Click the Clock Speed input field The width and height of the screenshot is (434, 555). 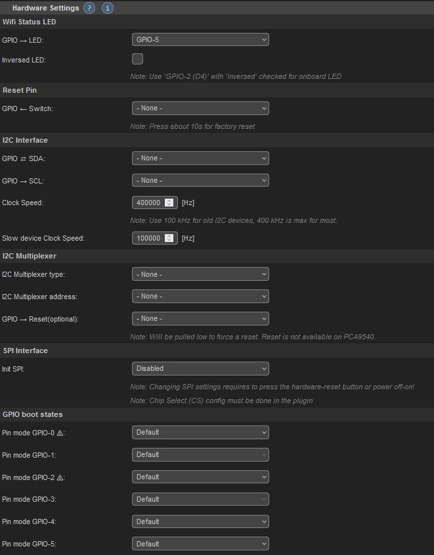(148, 203)
